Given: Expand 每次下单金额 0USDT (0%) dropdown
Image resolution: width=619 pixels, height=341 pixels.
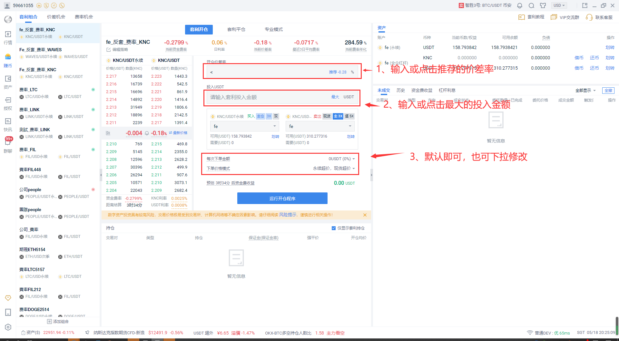Looking at the screenshot, I should point(342,159).
